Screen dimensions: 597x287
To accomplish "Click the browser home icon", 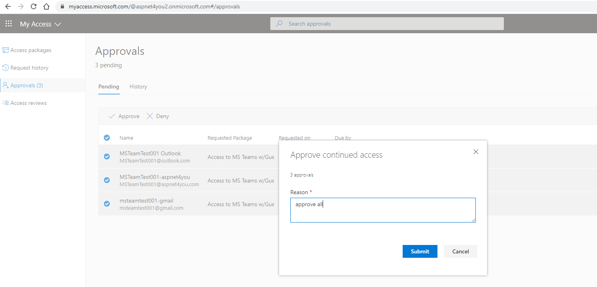I will 46,6.
